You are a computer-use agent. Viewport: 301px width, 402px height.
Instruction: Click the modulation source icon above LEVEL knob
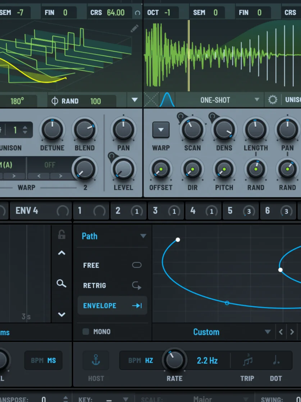[112, 156]
